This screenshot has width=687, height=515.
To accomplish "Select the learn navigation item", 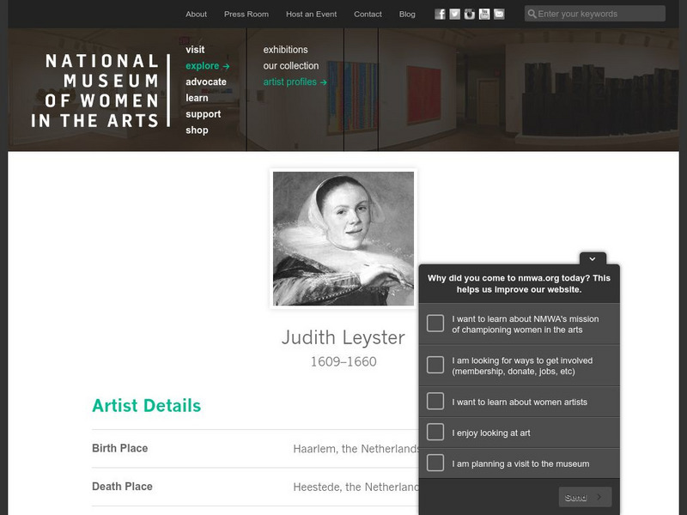I will [x=197, y=98].
